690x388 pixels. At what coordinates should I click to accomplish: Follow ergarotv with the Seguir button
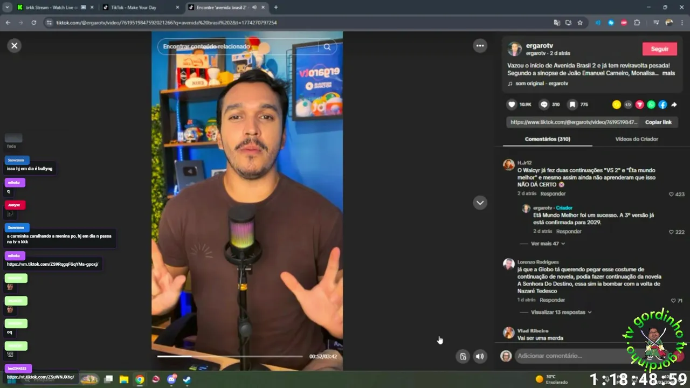coord(659,48)
